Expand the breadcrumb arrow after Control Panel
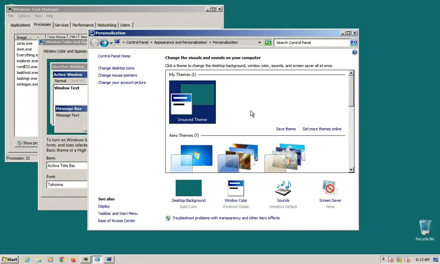 pyautogui.click(x=151, y=43)
